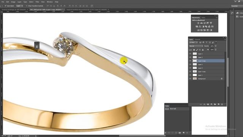Viewport: 243px width, 137px height.
Task: Toggle visibility of Layer 1 copy
Action: coord(190,72)
